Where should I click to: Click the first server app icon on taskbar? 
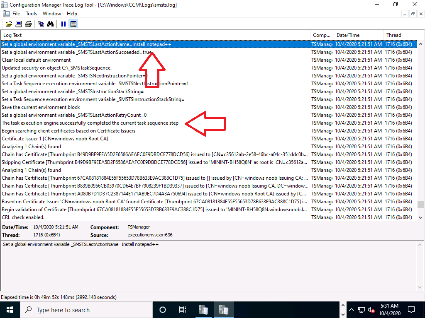click(203, 310)
